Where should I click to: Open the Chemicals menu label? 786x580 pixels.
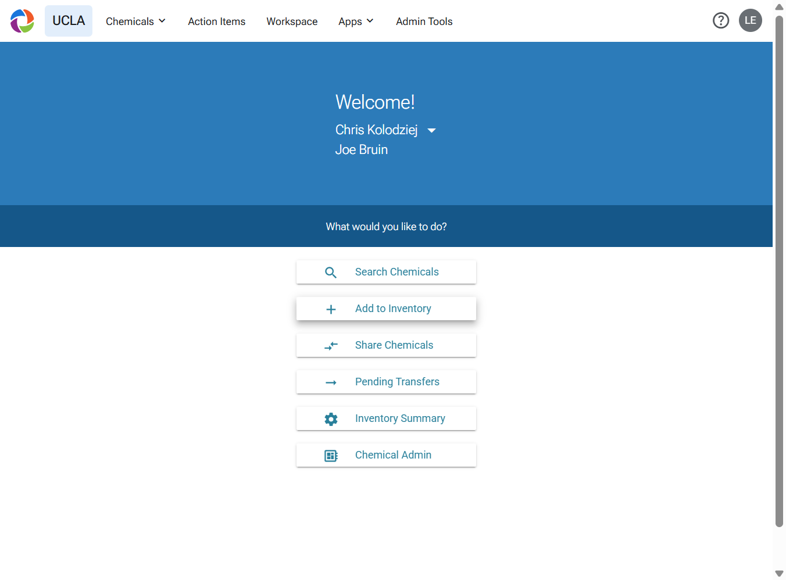click(130, 22)
